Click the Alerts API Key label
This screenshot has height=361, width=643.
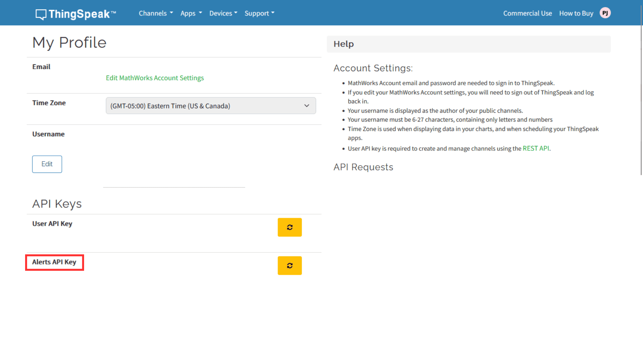click(x=54, y=262)
